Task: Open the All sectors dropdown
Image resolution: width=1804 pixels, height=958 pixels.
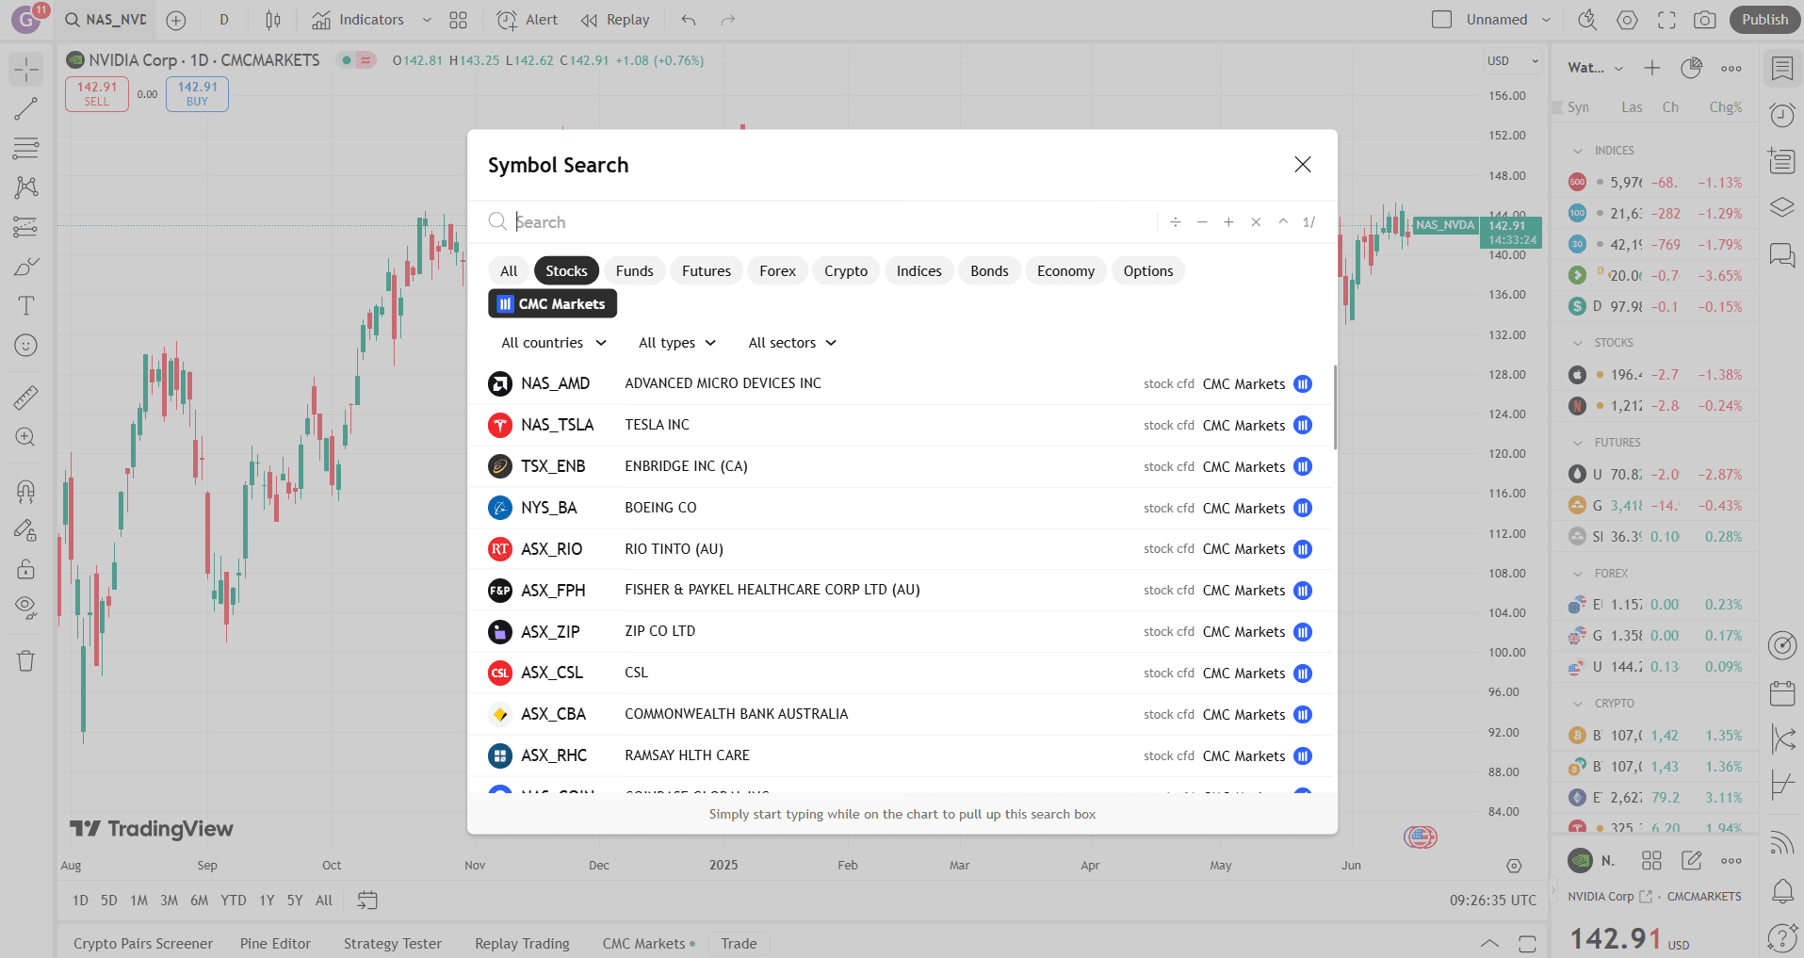Action: click(x=792, y=343)
